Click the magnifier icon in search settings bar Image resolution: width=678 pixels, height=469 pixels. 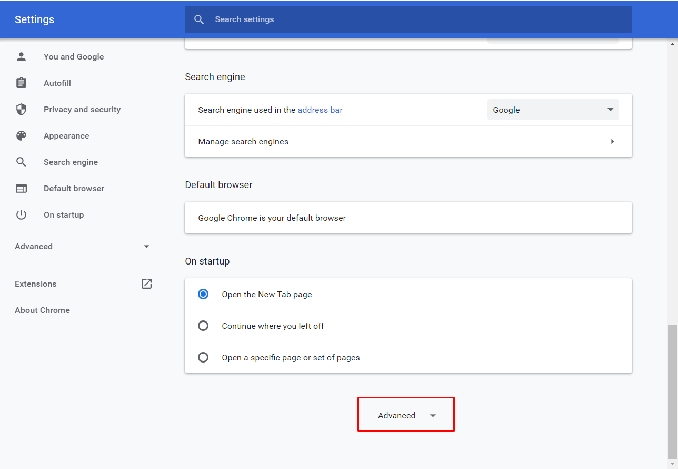click(x=199, y=19)
